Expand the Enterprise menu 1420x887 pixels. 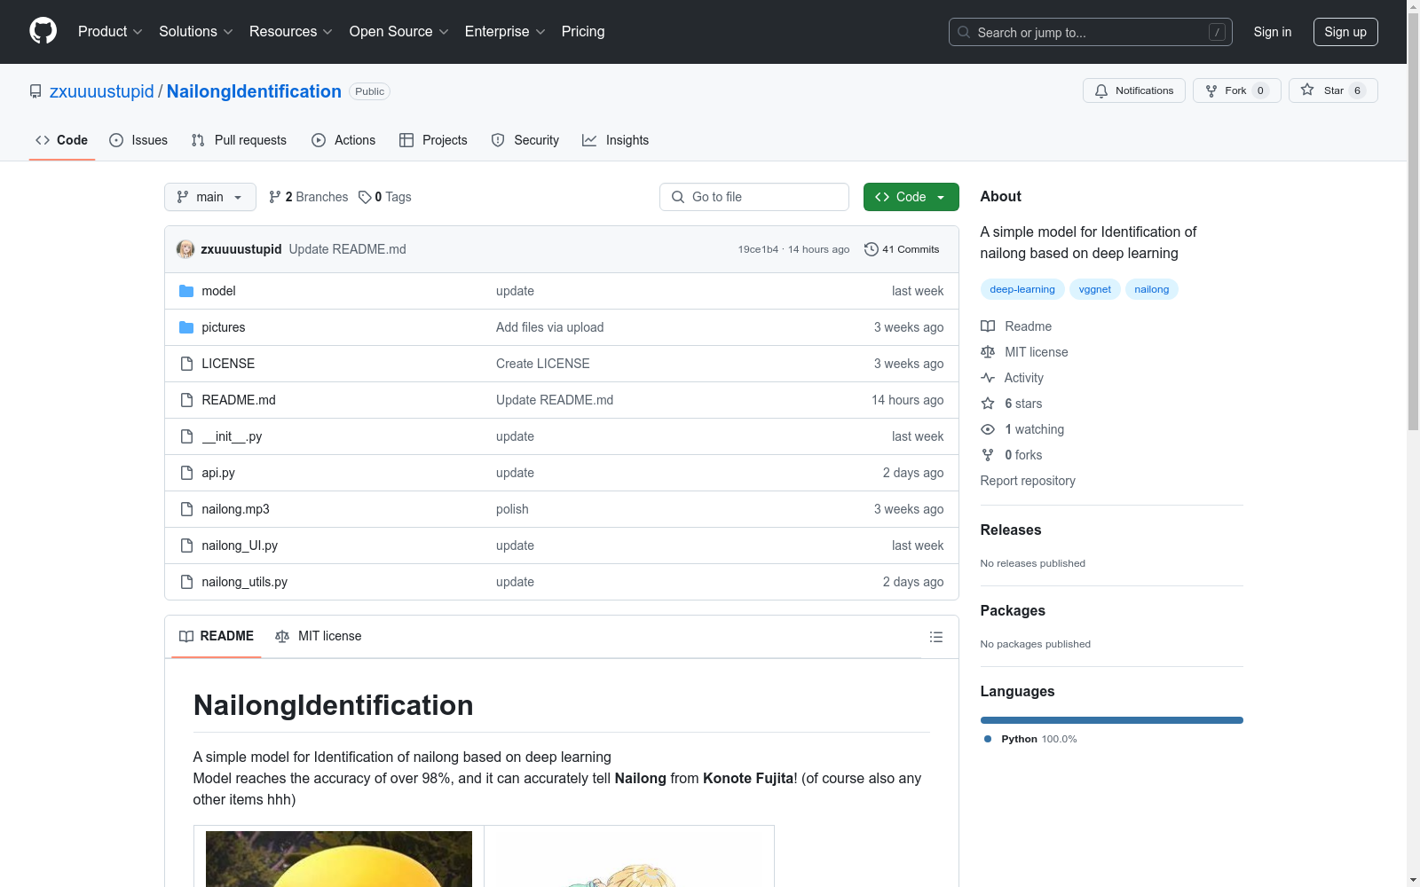tap(505, 31)
